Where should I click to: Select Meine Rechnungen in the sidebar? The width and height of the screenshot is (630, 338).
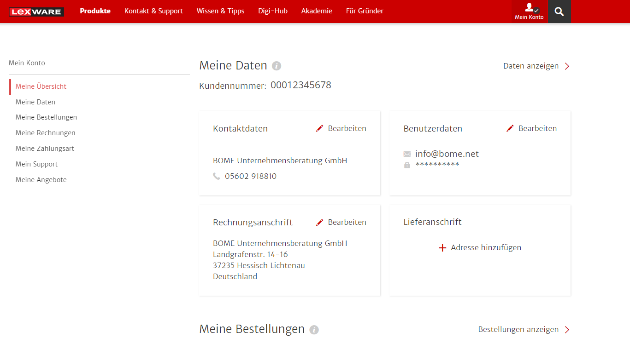[x=45, y=132]
